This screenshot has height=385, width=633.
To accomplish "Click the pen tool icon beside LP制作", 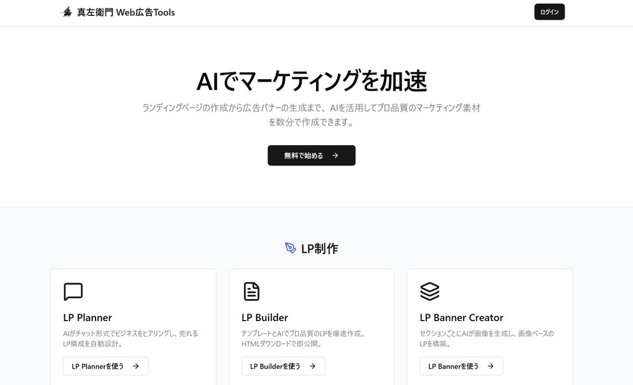I will (x=291, y=248).
